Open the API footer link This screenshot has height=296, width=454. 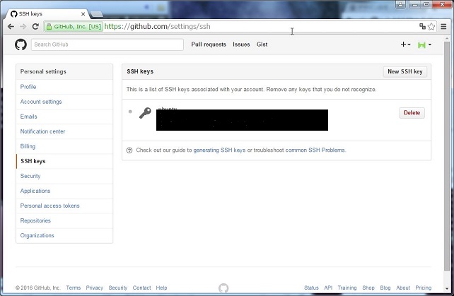pyautogui.click(x=328, y=288)
